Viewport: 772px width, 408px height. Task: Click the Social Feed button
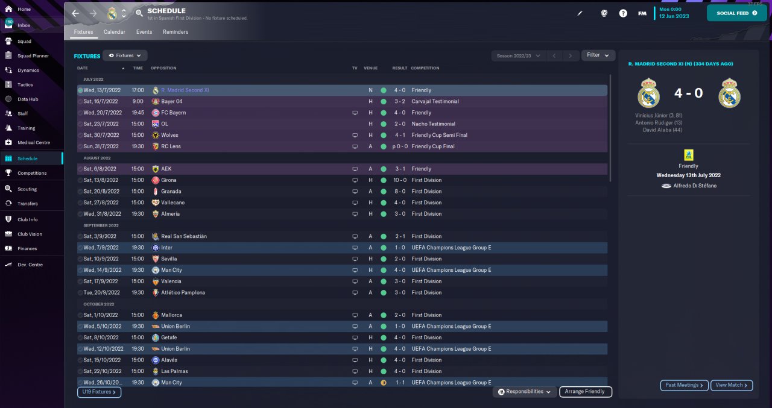click(737, 13)
